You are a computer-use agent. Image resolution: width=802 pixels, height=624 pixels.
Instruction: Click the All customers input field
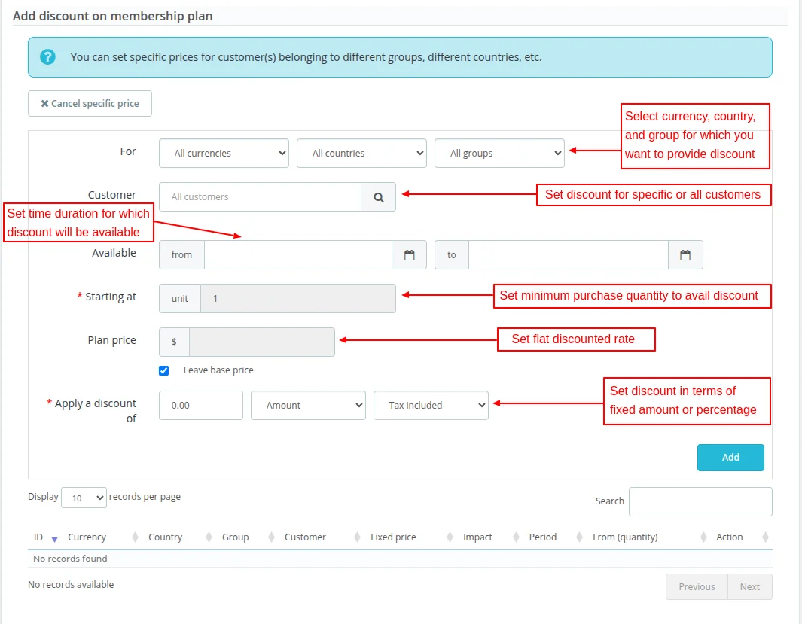pyautogui.click(x=261, y=197)
